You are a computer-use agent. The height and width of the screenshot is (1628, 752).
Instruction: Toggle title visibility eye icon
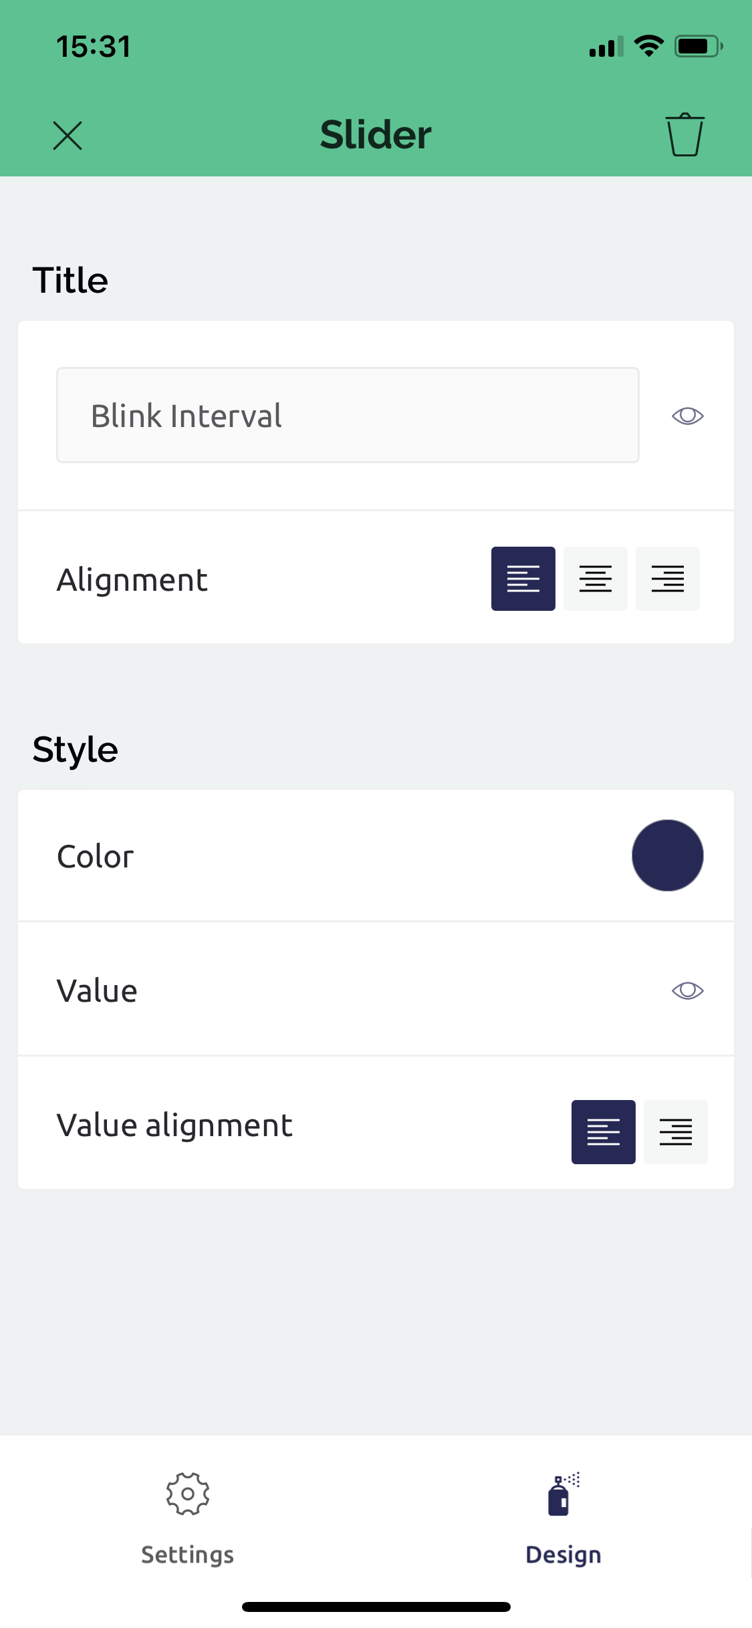(687, 416)
